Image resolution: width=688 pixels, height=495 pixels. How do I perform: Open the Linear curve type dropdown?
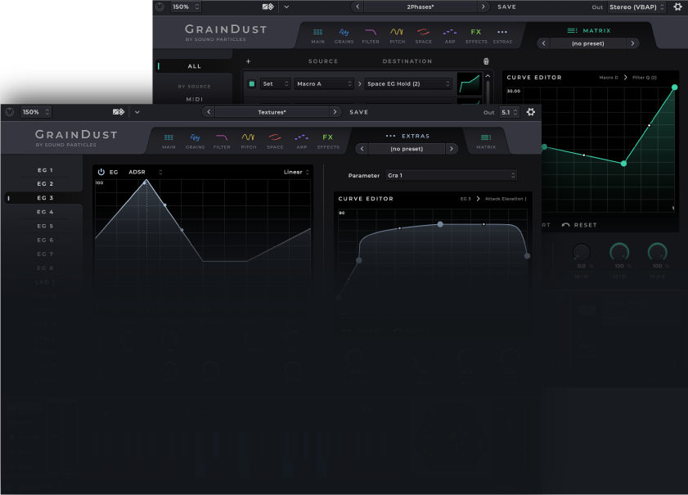296,172
